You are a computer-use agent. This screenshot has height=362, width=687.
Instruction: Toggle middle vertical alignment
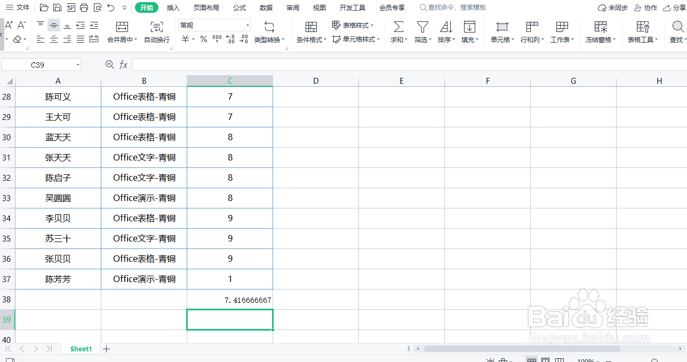tap(54, 26)
